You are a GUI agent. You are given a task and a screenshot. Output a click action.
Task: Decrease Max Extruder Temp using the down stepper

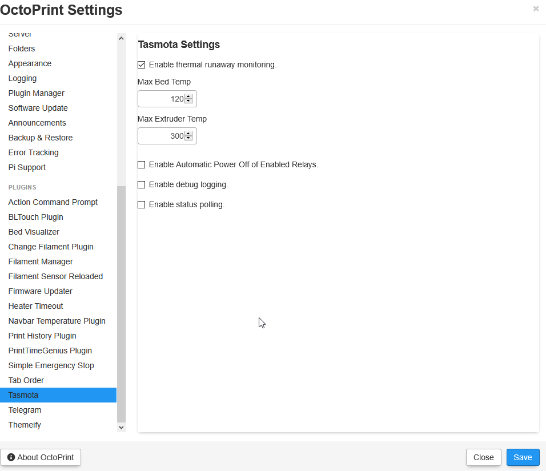click(188, 138)
